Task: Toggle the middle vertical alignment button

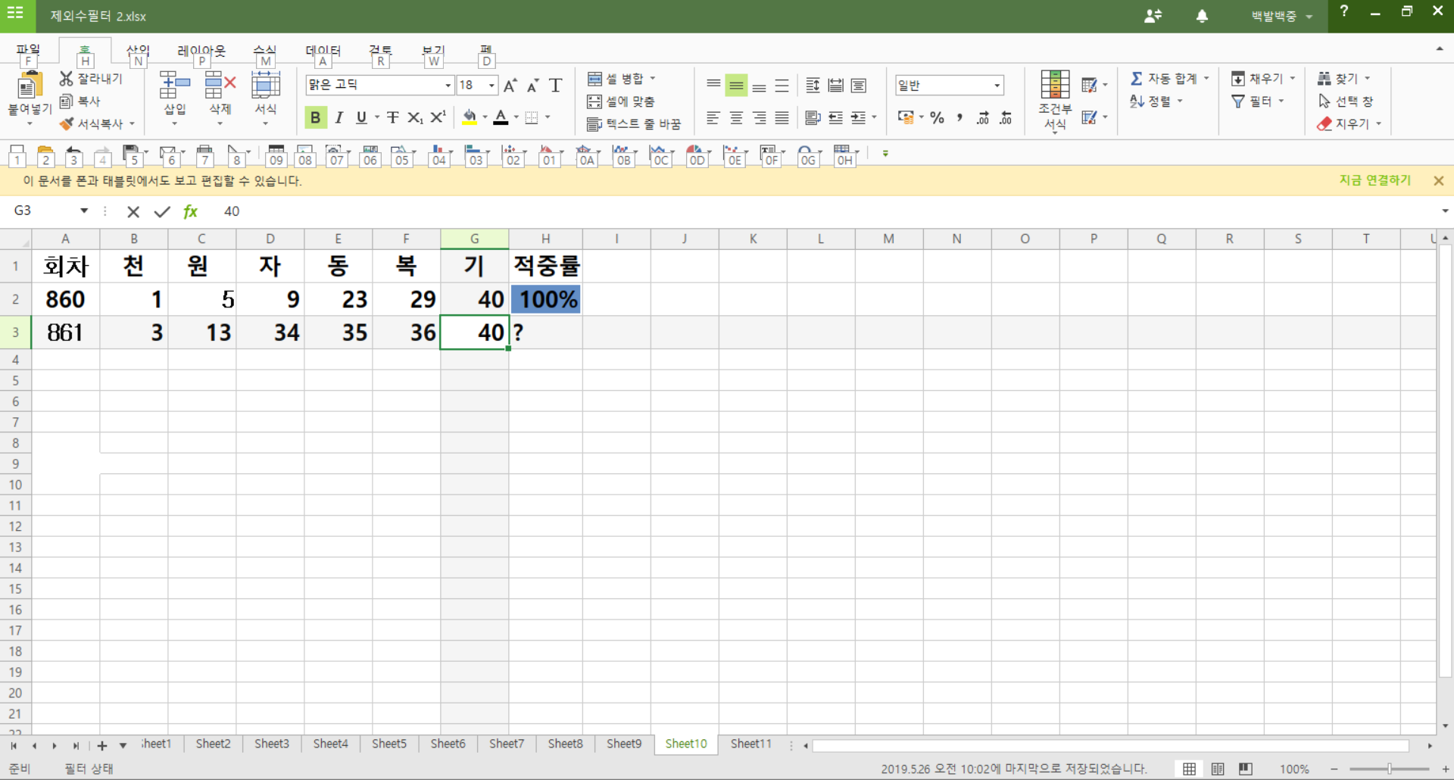Action: click(735, 86)
